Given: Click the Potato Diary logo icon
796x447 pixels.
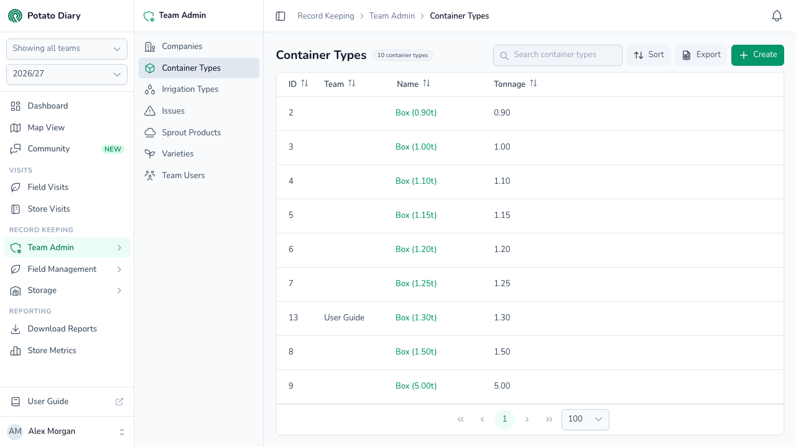Looking at the screenshot, I should click(15, 16).
